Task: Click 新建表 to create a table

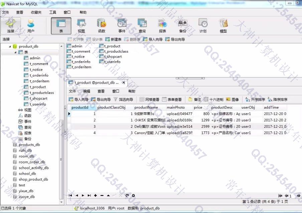Action: point(113,39)
